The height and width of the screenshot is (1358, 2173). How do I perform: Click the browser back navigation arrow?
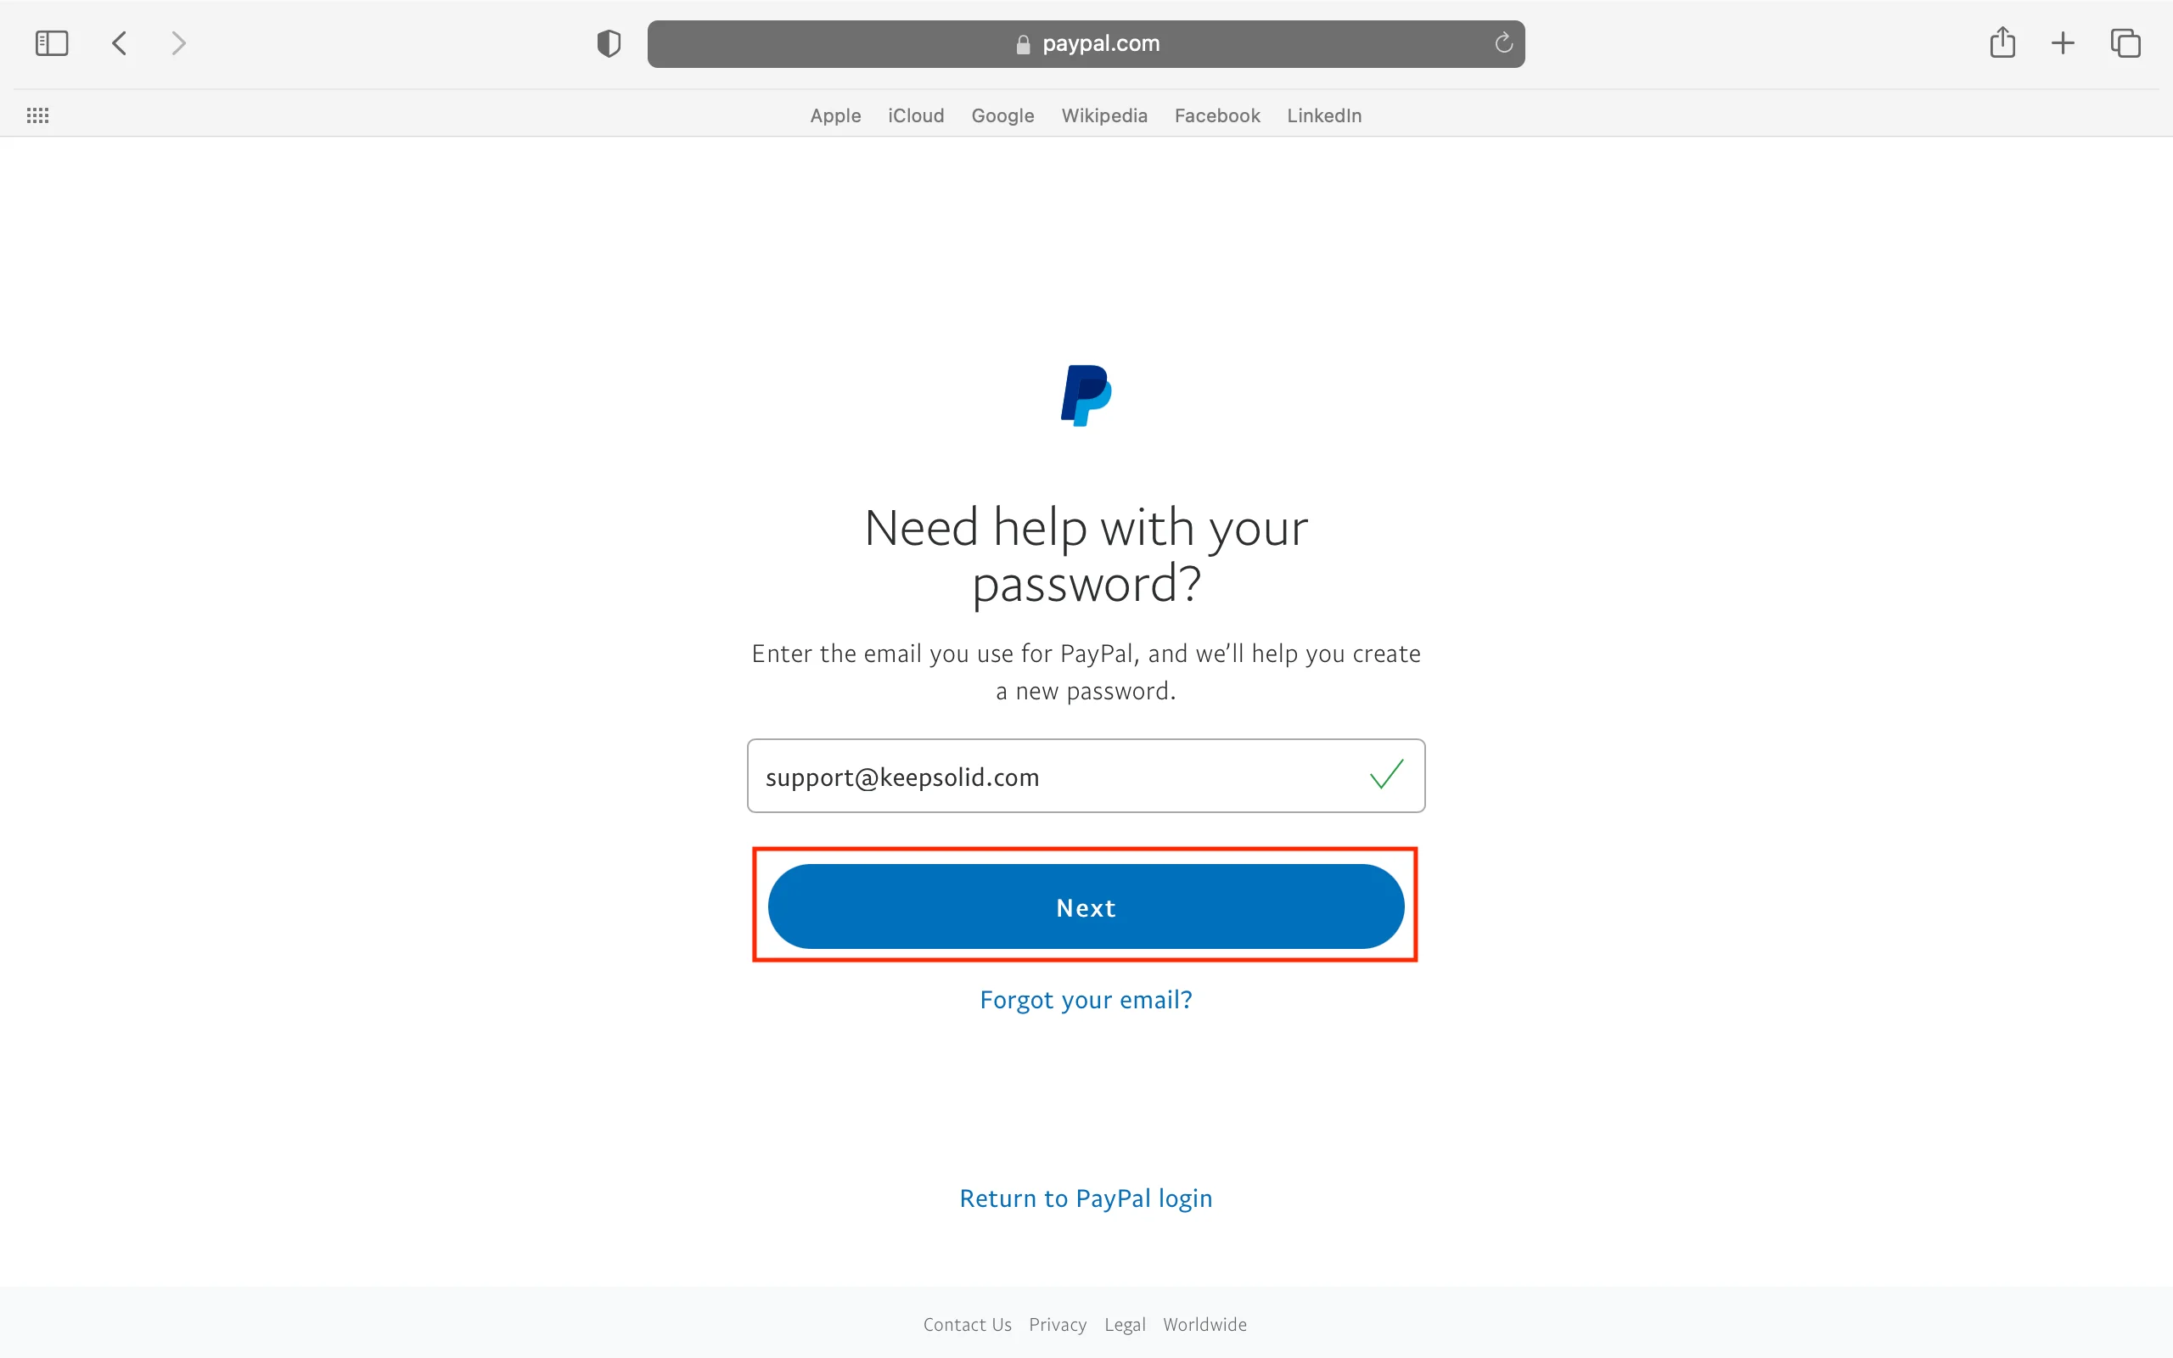click(119, 42)
